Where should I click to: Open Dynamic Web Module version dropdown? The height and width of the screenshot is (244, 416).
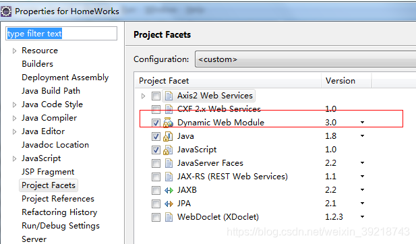pos(363,123)
